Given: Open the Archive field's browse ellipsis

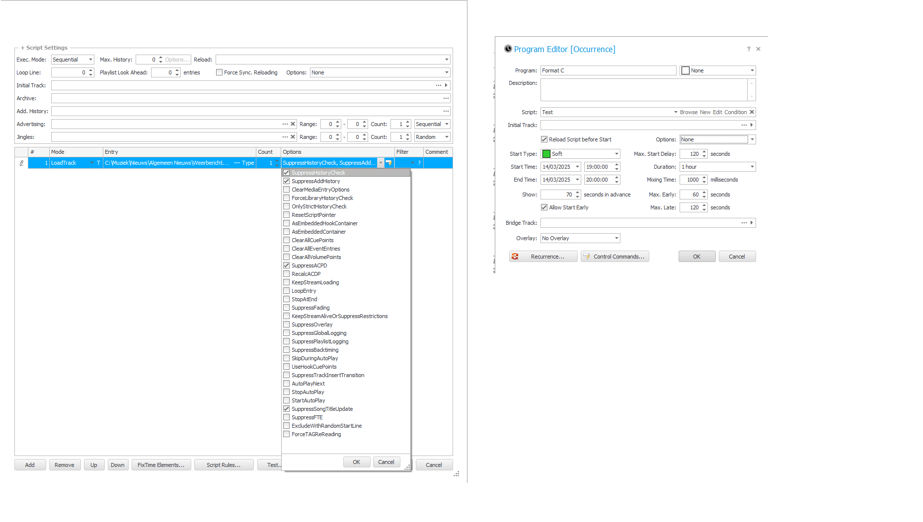Looking at the screenshot, I should 446,98.
